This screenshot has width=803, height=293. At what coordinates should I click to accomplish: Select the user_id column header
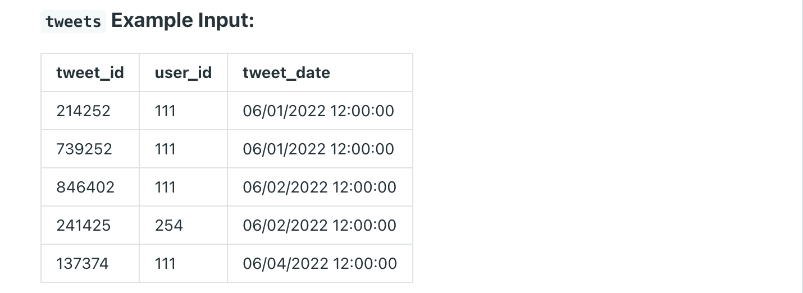(x=183, y=72)
